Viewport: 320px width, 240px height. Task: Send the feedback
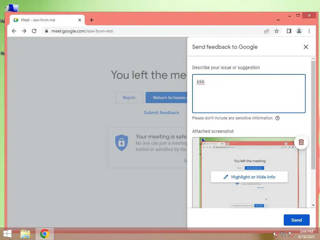click(297, 220)
